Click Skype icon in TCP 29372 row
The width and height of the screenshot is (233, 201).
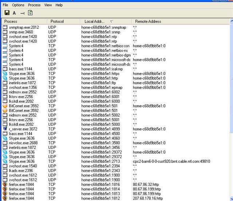(x=5, y=152)
